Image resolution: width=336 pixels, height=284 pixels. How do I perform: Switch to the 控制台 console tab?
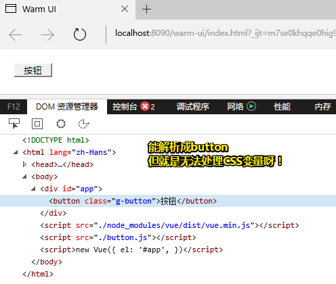125,107
